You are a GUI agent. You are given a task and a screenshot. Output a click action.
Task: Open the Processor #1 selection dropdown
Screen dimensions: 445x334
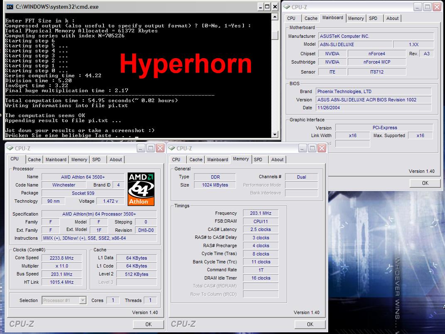pyautogui.click(x=83, y=300)
